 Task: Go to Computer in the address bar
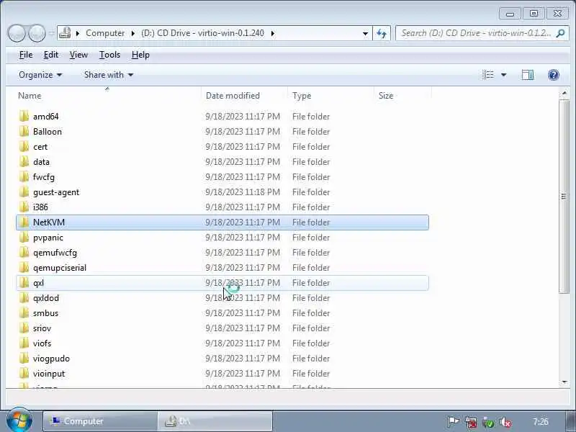point(105,33)
